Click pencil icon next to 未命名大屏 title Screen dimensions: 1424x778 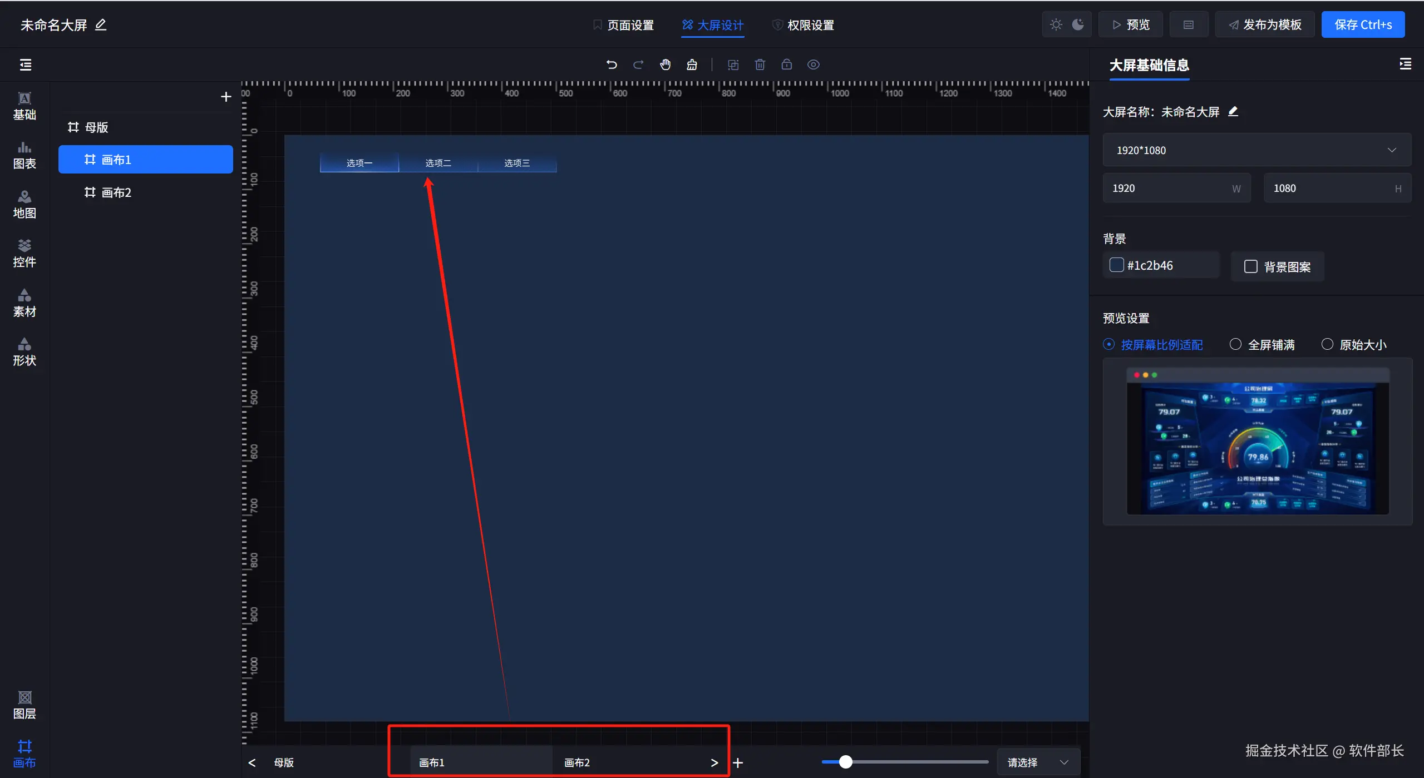[x=101, y=25]
